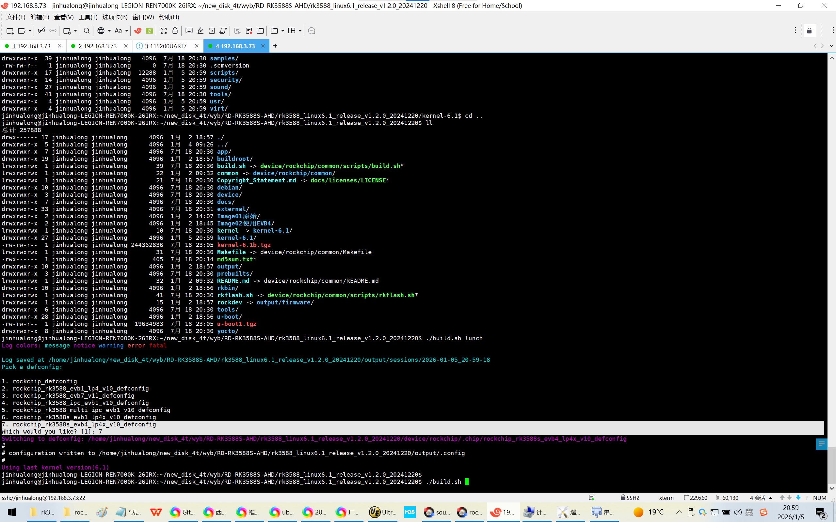Click the Disconnect broken-link icon

(41, 31)
